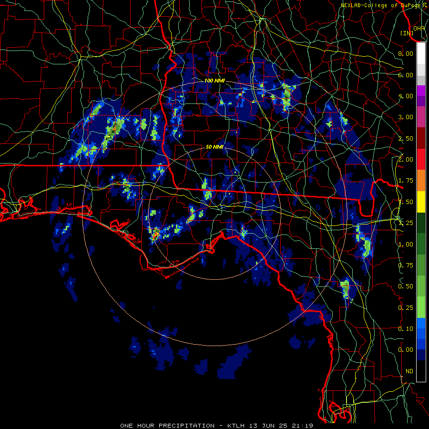Select the 0.75 scale label
This screenshot has height=429, width=429.
tap(406, 266)
